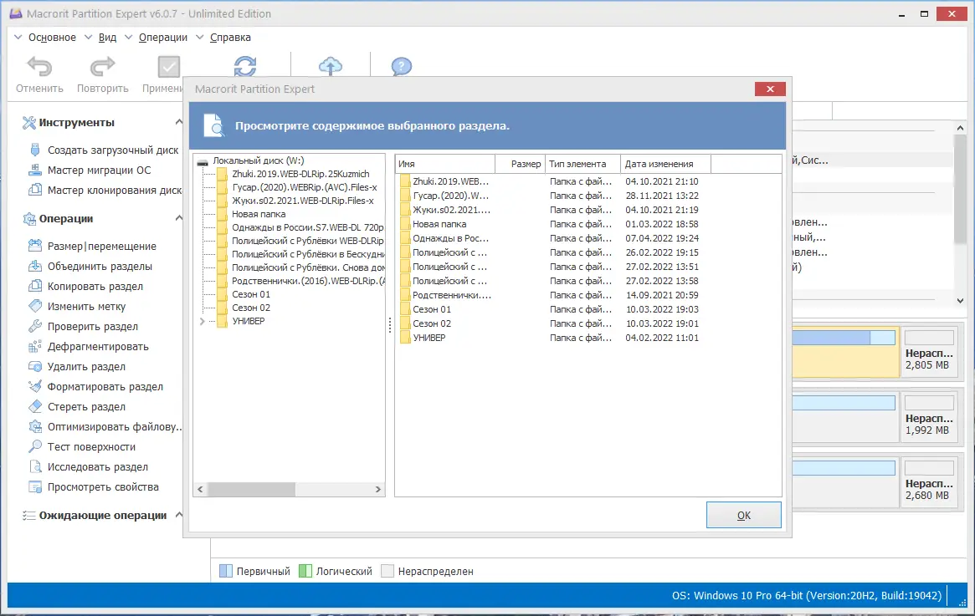Screen dimensions: 975x616
Task: Select Сезон 01 in folder tree
Action: 251,294
